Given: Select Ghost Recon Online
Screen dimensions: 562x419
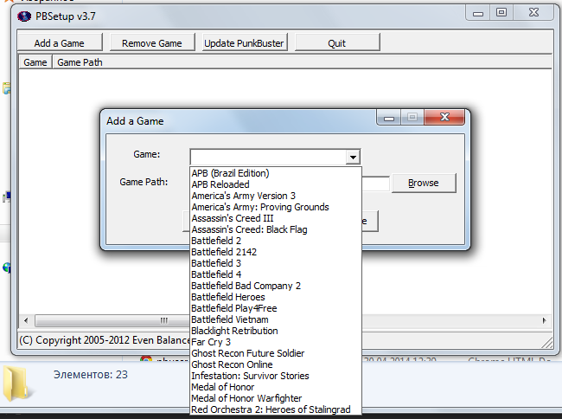Looking at the screenshot, I should point(276,364).
